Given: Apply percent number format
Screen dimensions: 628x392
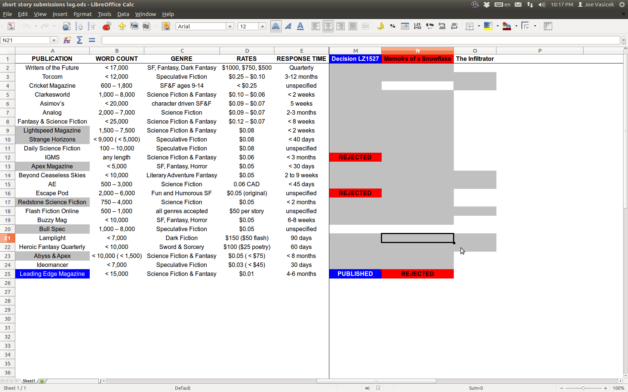Looking at the screenshot, I should (392, 26).
